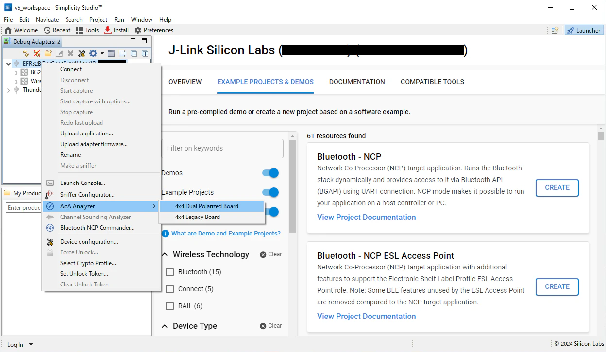The height and width of the screenshot is (352, 606).
Task: Click the Device configuration tools icon in menu
Action: (50, 242)
